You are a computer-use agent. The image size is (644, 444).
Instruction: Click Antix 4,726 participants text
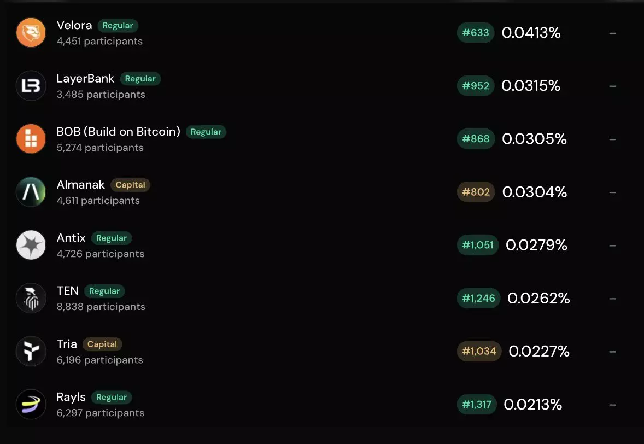click(101, 254)
